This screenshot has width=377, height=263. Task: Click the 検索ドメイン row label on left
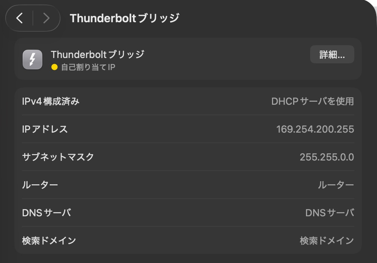pyautogui.click(x=49, y=240)
